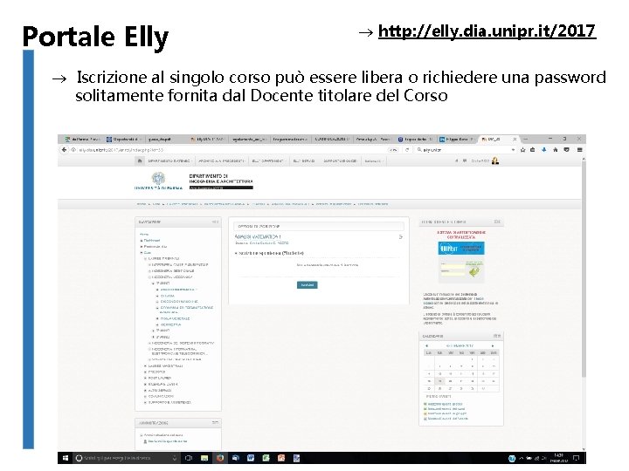Click the site home icon in navbar
This screenshot has height=471, width=629.
[x=140, y=161]
